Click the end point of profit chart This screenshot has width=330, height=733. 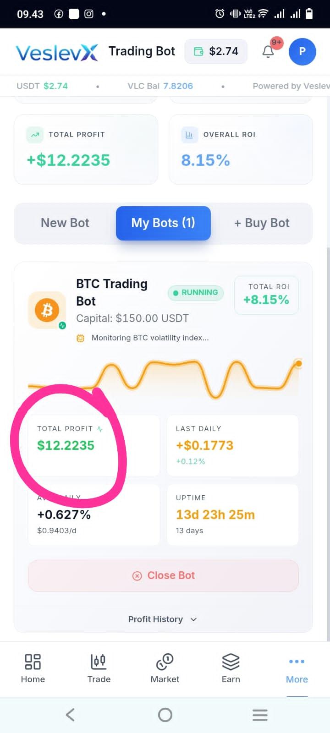[298, 364]
